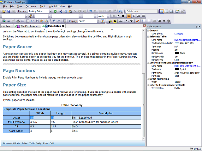Click the Insert special character omega icon

[x=32, y=21]
